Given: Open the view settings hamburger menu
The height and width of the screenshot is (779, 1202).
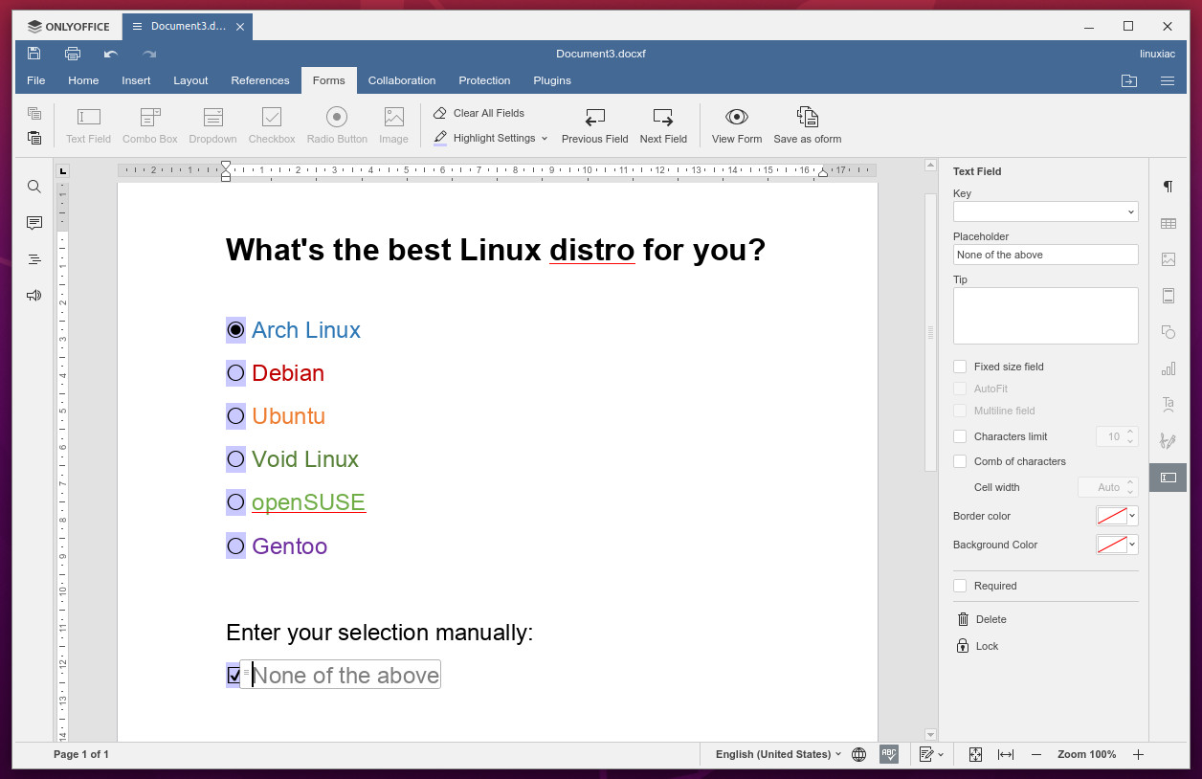Looking at the screenshot, I should [1168, 80].
